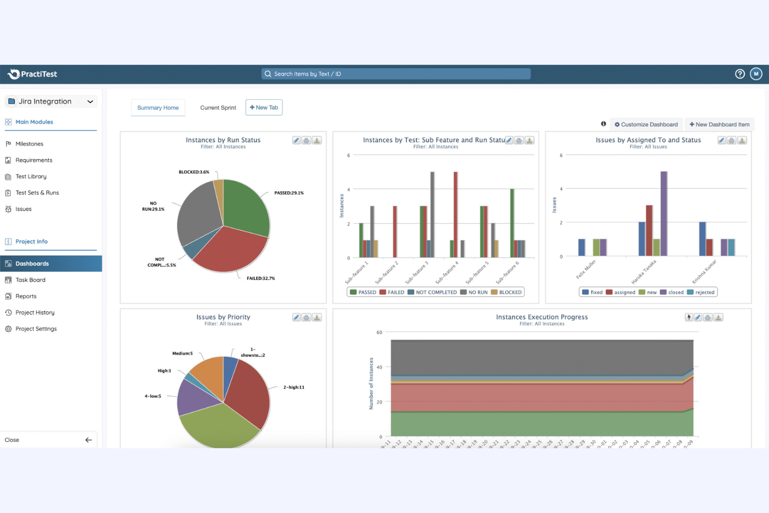Click the search items input field
769x513 pixels.
[x=395, y=73]
